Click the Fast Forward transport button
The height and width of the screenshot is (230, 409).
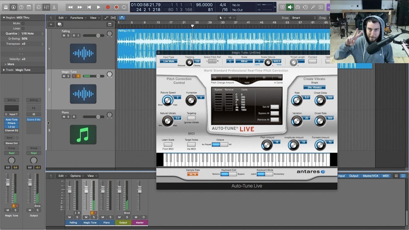click(80, 7)
